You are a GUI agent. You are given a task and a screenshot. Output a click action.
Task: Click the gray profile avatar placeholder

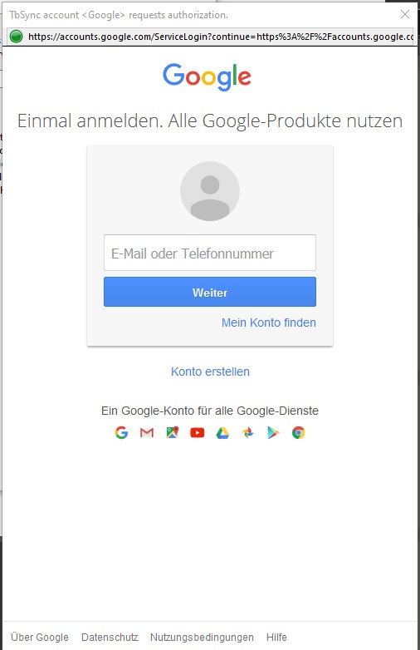tap(210, 191)
